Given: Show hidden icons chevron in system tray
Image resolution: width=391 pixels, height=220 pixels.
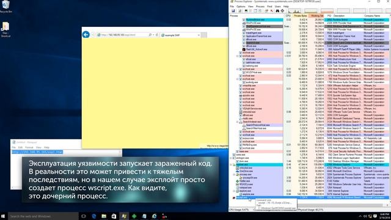Looking at the screenshot, I should tap(360, 216).
